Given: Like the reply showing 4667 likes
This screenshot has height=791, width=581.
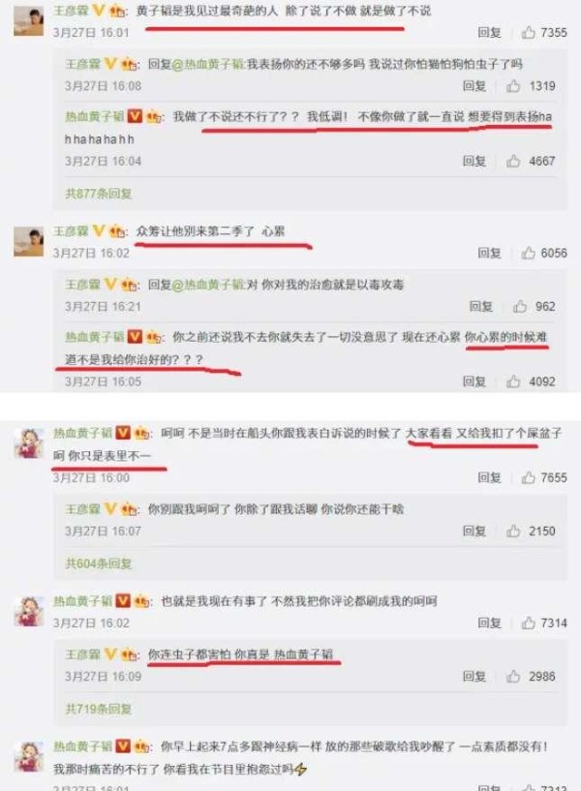Looking at the screenshot, I should (x=513, y=161).
